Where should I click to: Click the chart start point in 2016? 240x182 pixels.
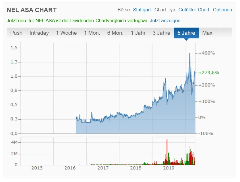point(76,118)
